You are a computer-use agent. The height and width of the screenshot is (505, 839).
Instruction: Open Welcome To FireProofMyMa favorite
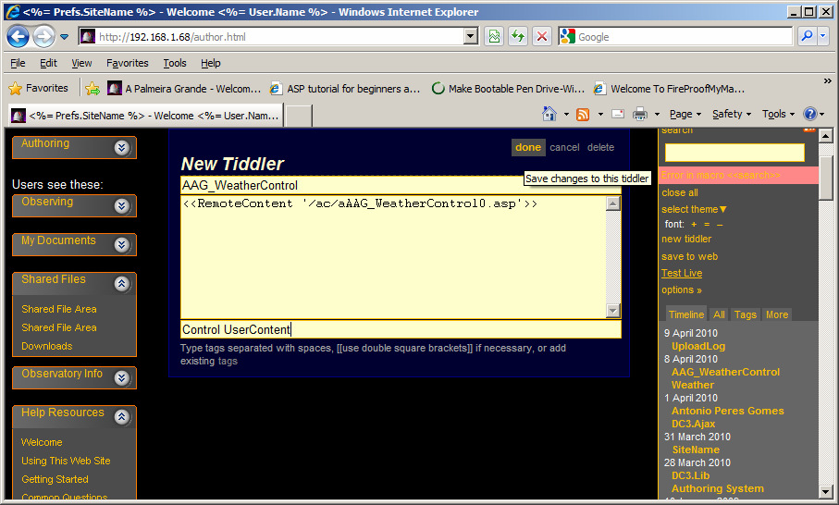coord(669,89)
